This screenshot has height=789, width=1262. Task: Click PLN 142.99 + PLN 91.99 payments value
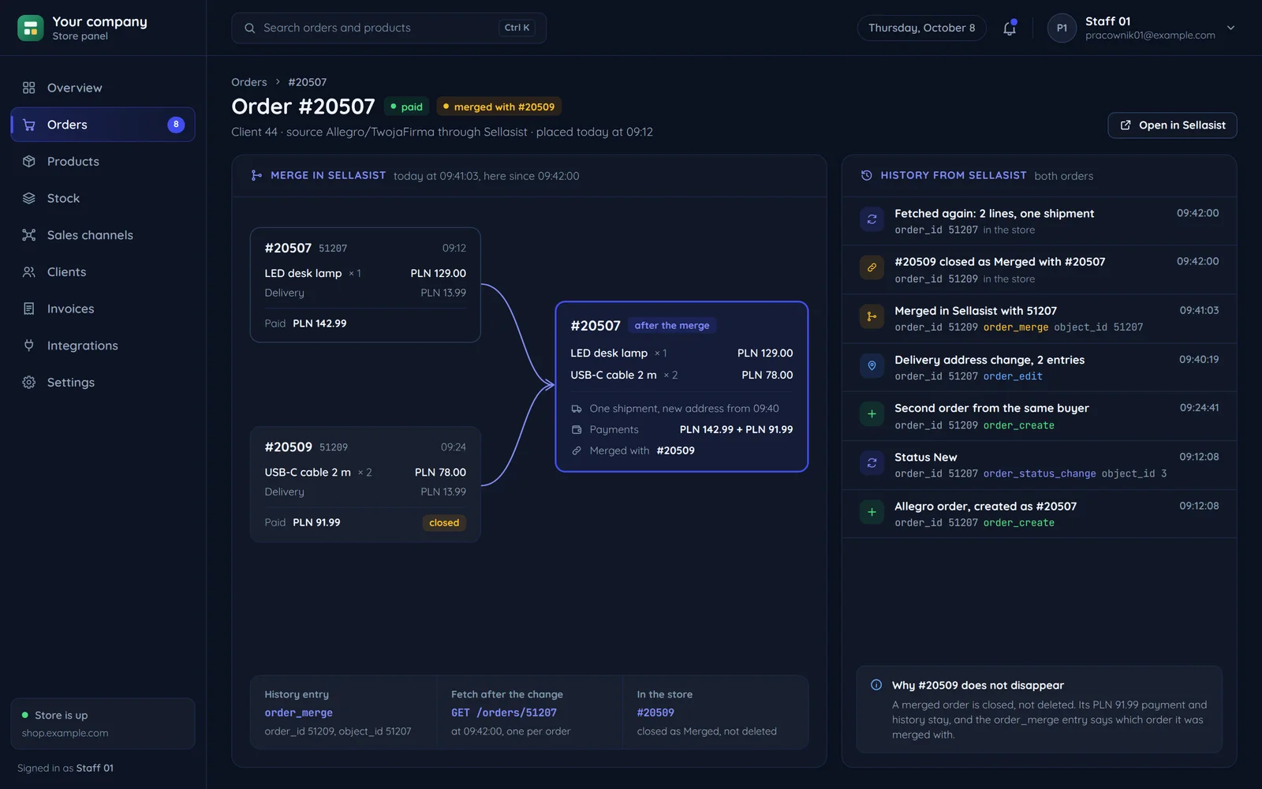(x=736, y=430)
